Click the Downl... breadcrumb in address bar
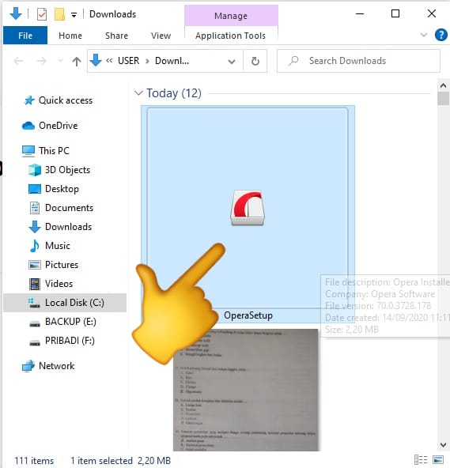Screen dimensions: 450x468 pyautogui.click(x=172, y=61)
